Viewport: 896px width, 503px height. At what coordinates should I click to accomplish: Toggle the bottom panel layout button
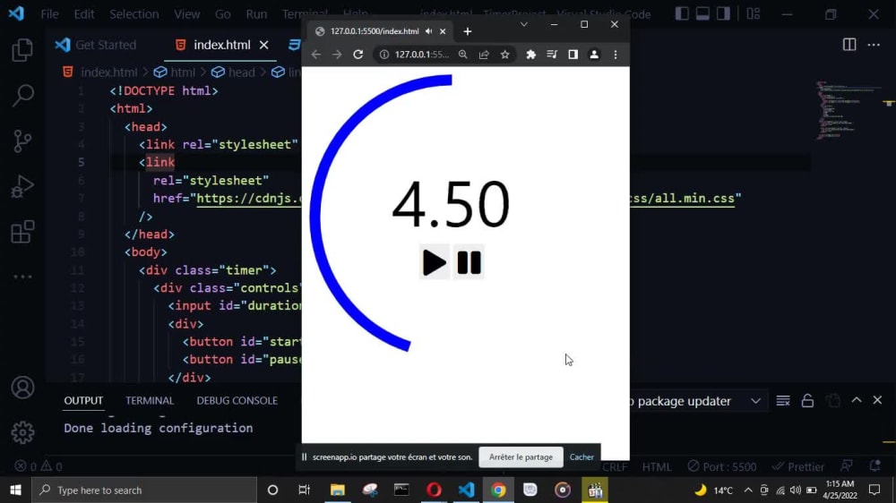[702, 13]
